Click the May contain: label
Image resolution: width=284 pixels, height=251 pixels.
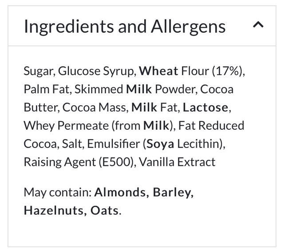(x=57, y=192)
